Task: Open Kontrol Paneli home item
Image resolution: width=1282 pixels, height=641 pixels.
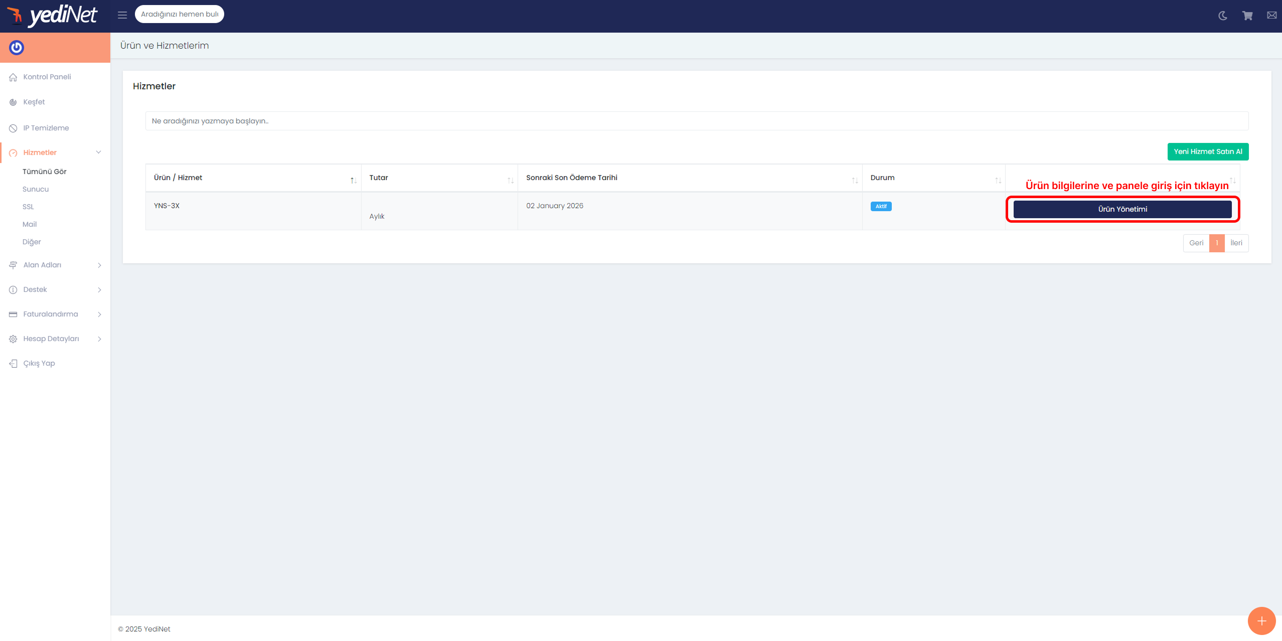Action: click(47, 77)
